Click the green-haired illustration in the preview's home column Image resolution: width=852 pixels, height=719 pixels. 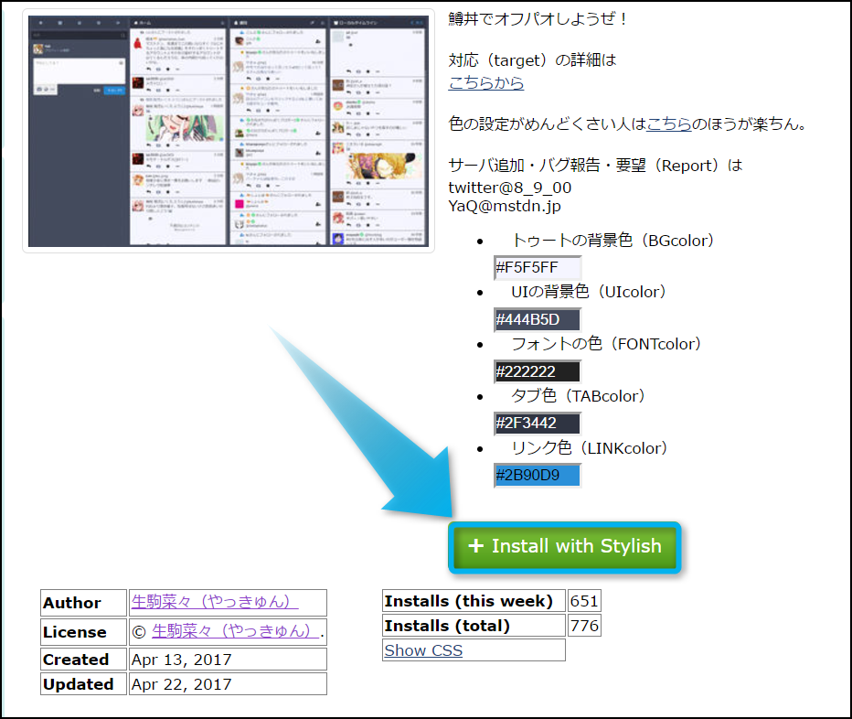pos(183,125)
